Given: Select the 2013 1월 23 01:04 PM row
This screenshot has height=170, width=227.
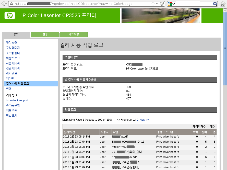Looking at the screenshot, I should click(x=140, y=167).
